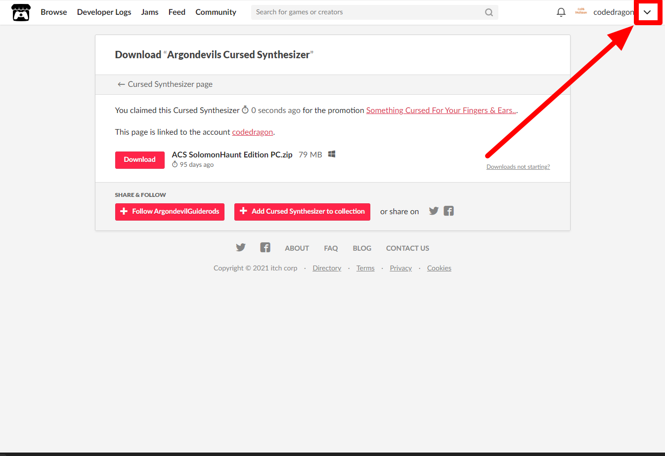
Task: Open the Something Cursed promotion link
Action: [441, 111]
